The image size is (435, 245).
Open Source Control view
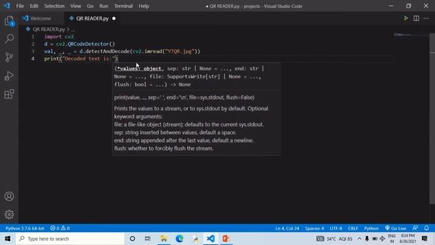click(9, 57)
